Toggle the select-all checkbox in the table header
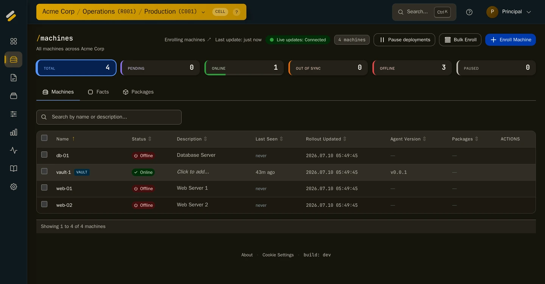This screenshot has height=284, width=545. click(x=44, y=138)
